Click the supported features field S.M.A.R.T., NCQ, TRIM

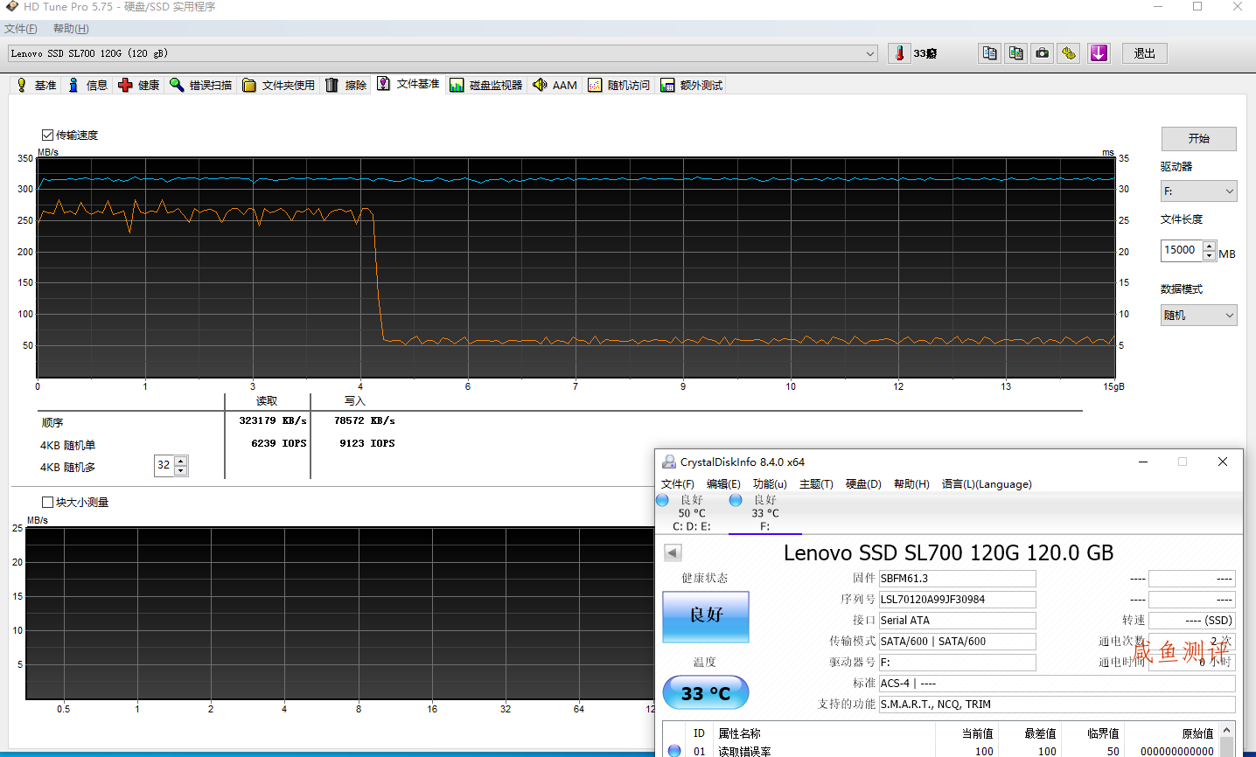[x=1057, y=705]
